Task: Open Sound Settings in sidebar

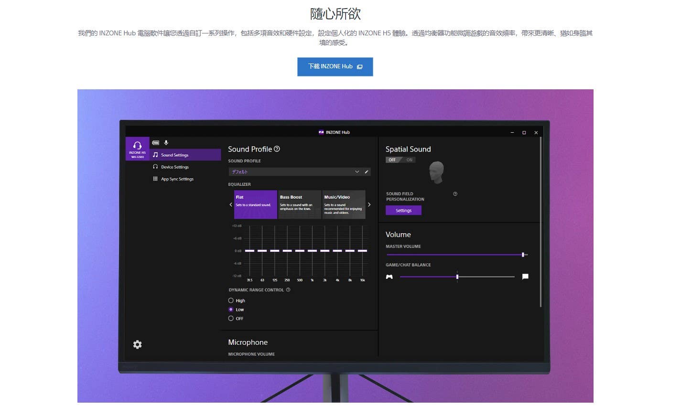Action: (185, 155)
